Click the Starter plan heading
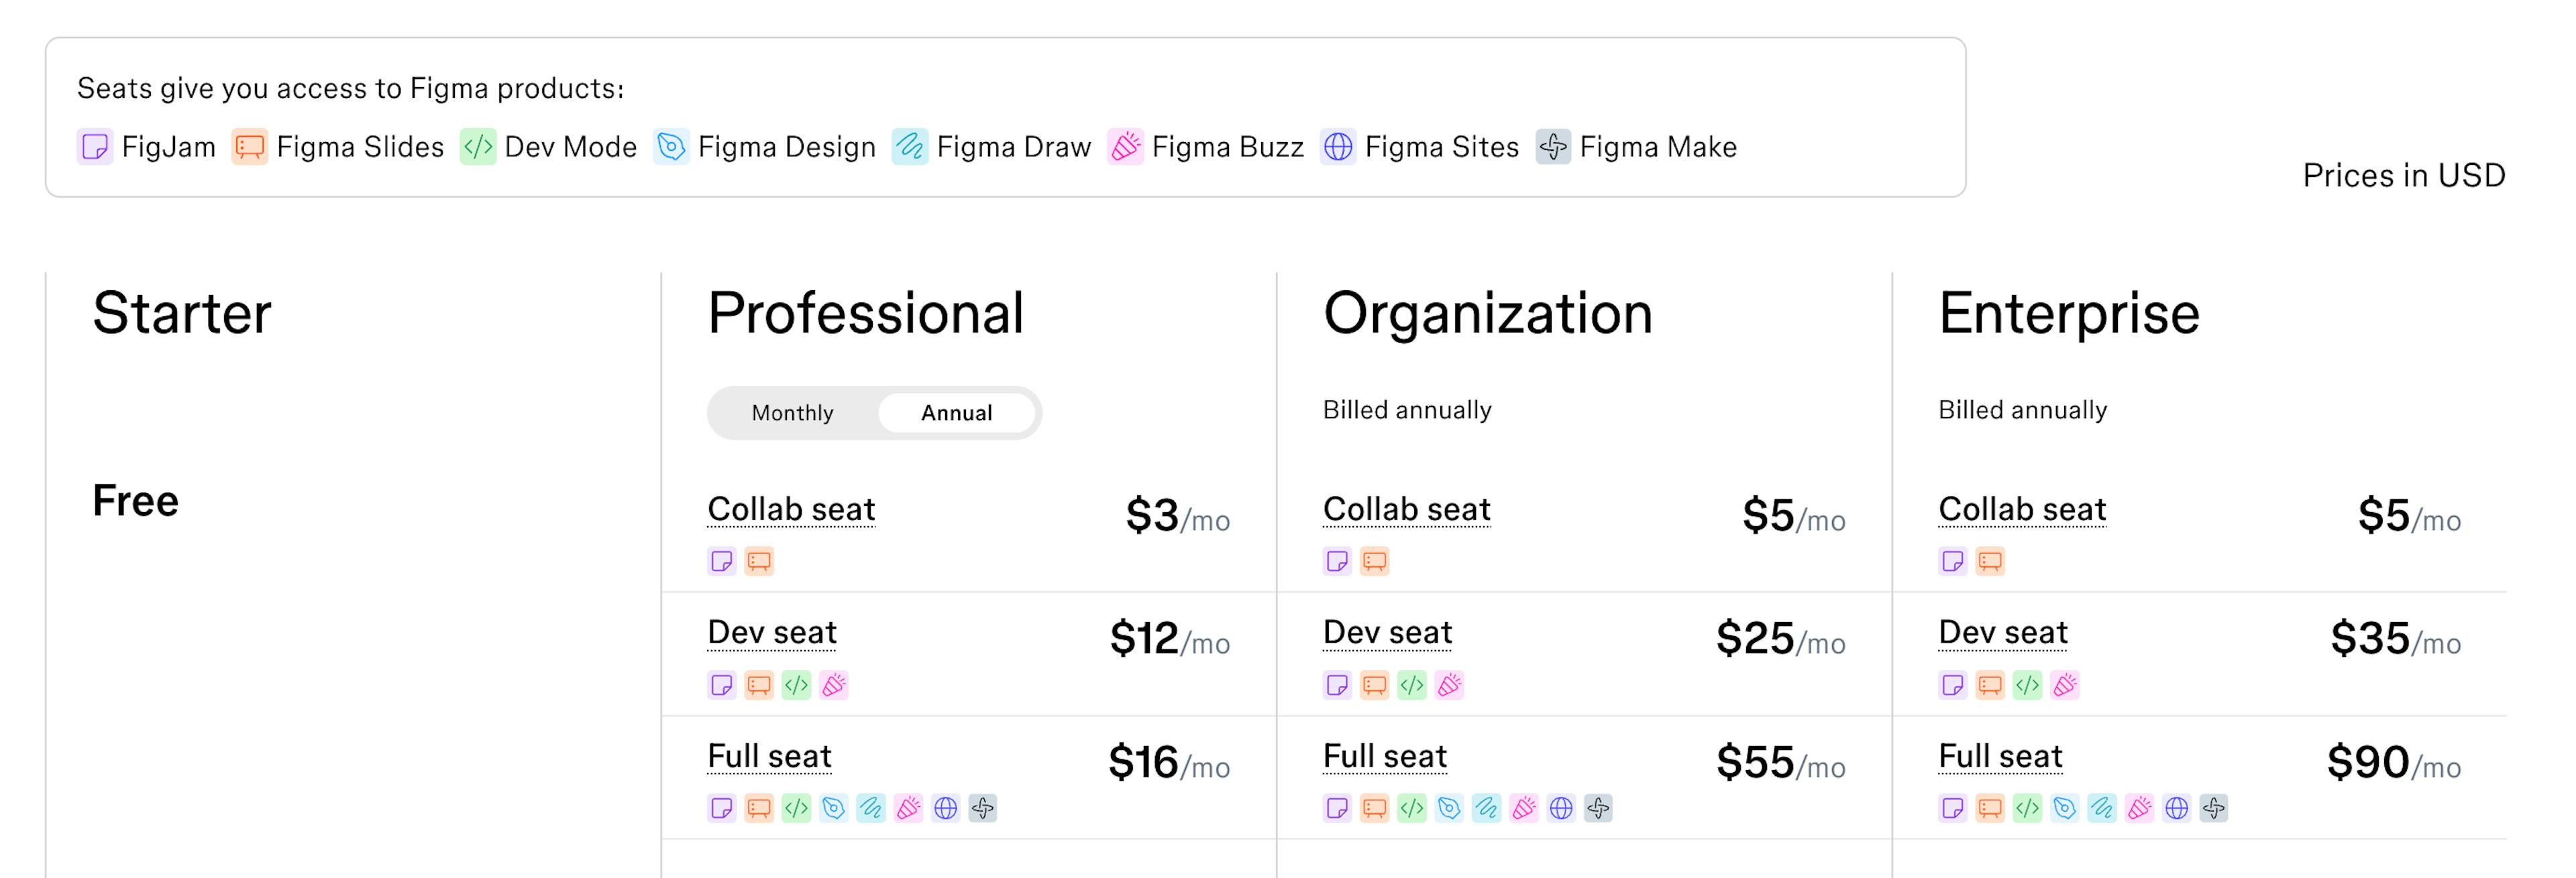 point(182,312)
